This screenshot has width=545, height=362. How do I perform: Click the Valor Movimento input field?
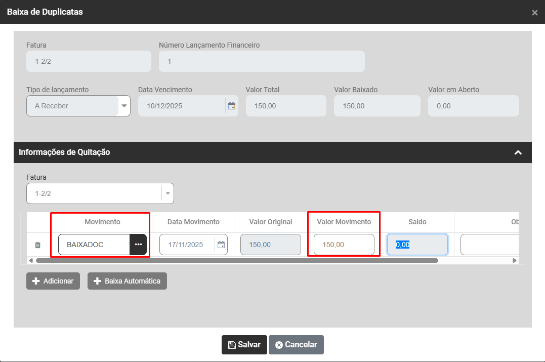point(344,245)
